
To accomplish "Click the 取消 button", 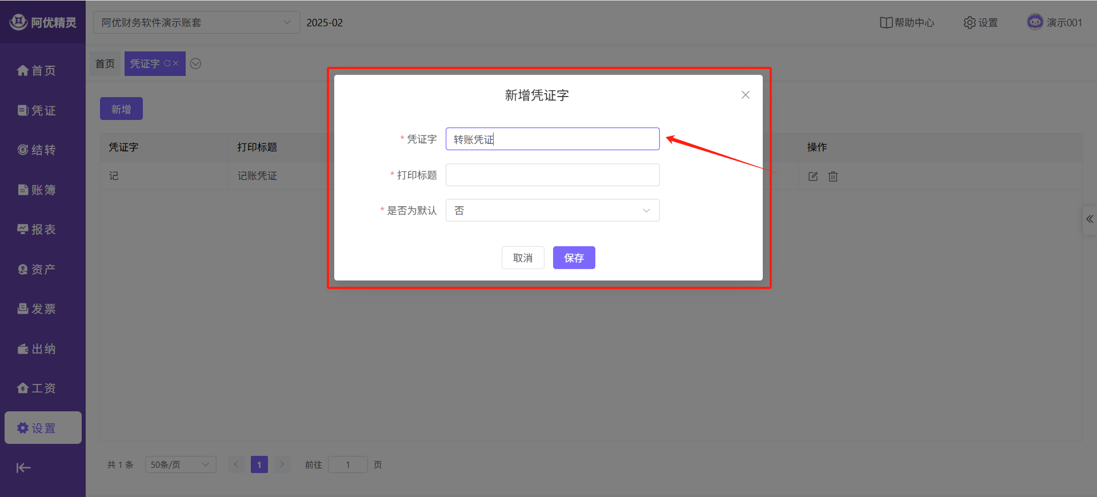I will (522, 258).
